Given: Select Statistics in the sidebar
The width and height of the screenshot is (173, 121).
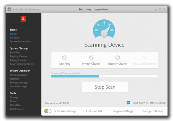Looking at the screenshot, I should coord(15,38).
